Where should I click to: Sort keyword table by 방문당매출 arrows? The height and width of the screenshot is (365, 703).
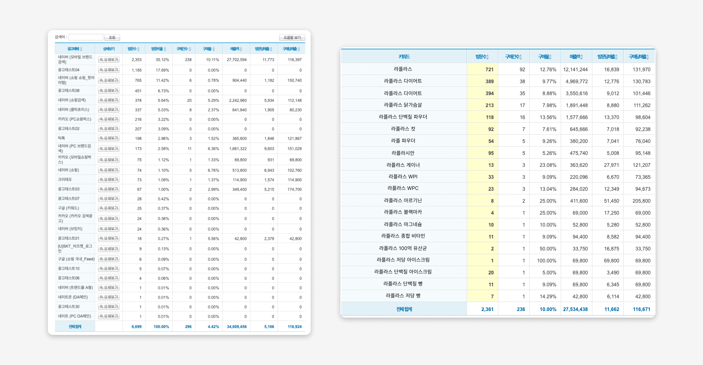[616, 57]
